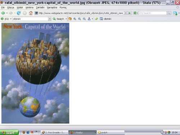This screenshot has width=180, height=135.
Task: Open the Home page icon
Action: [31, 13]
